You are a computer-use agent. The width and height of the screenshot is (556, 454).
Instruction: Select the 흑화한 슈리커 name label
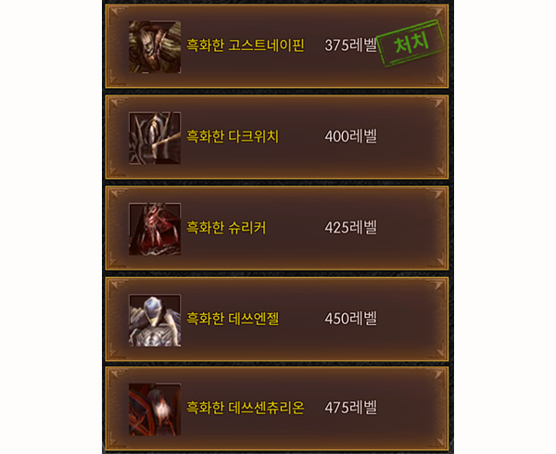click(226, 228)
